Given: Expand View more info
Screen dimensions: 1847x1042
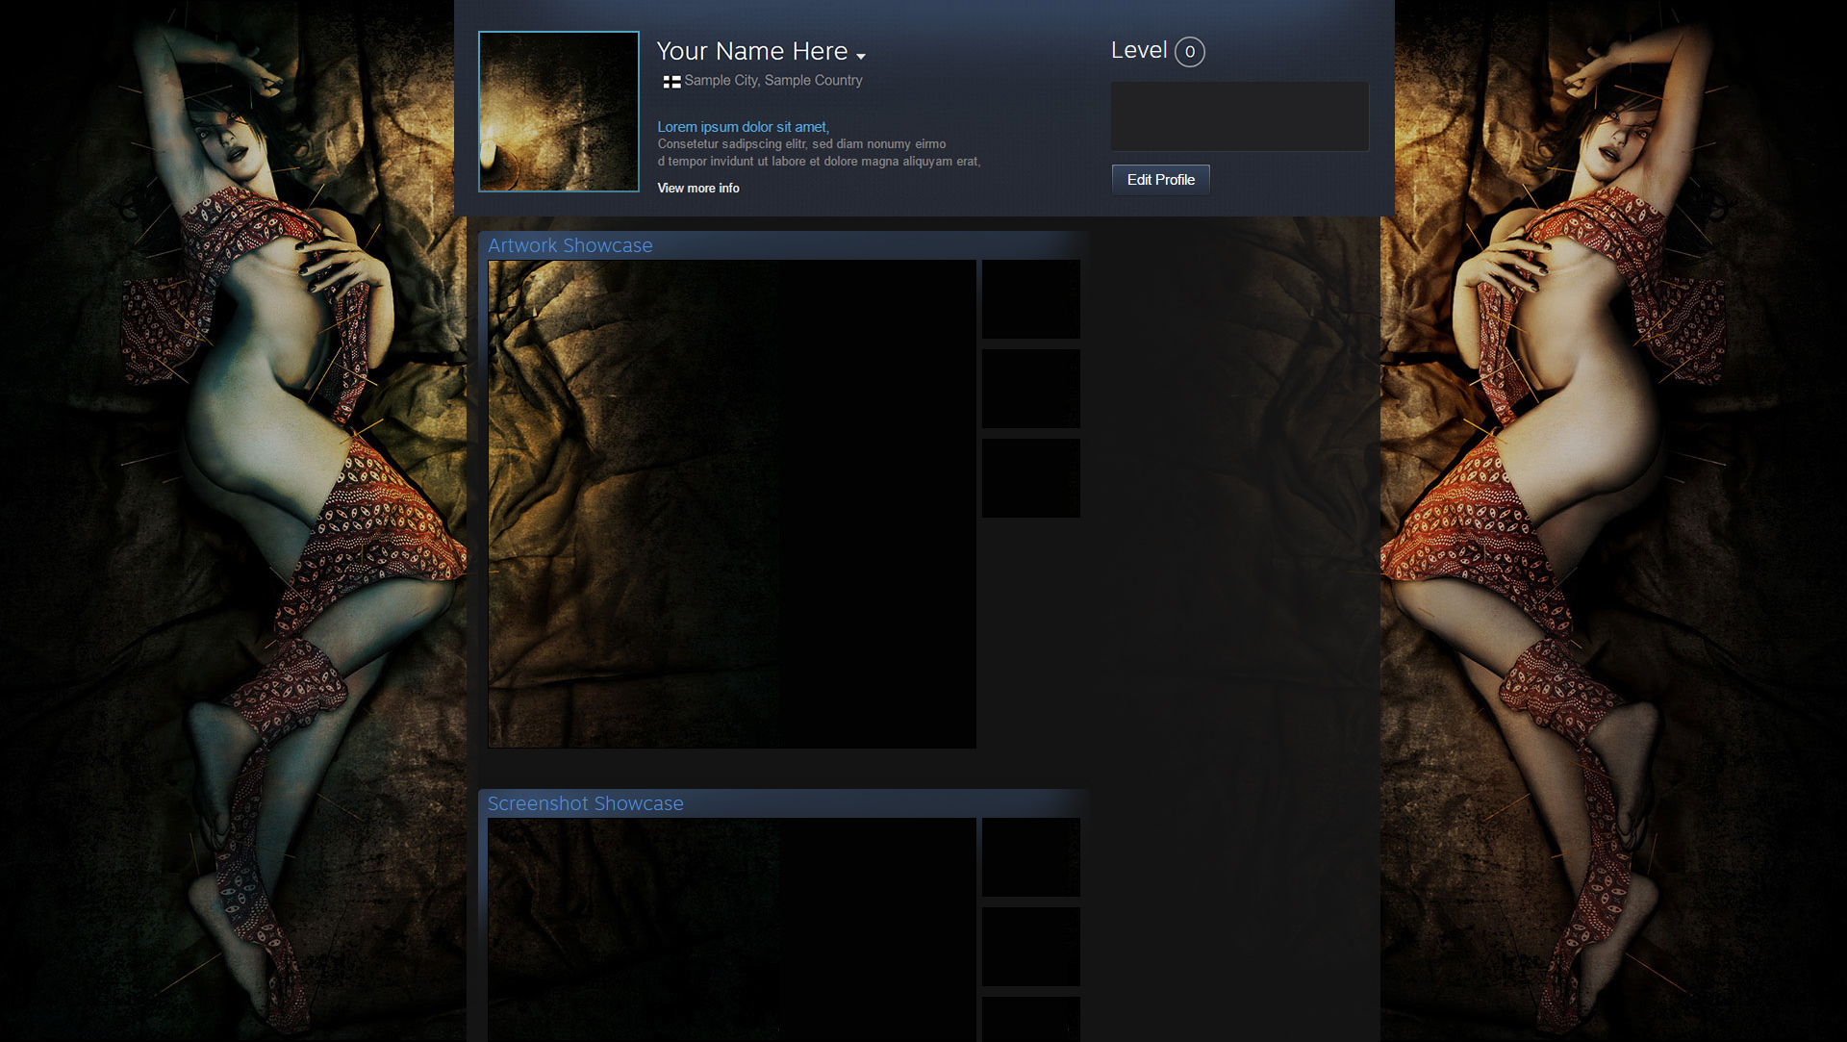Looking at the screenshot, I should pos(698,189).
